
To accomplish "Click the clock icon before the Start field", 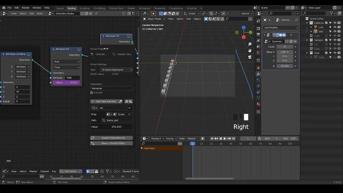I will point(259,138).
